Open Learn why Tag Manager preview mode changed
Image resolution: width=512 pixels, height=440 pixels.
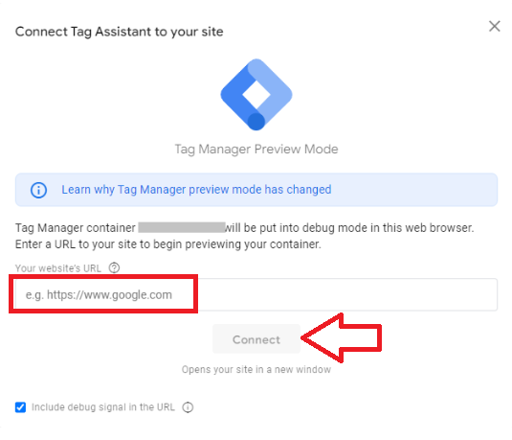(x=196, y=190)
